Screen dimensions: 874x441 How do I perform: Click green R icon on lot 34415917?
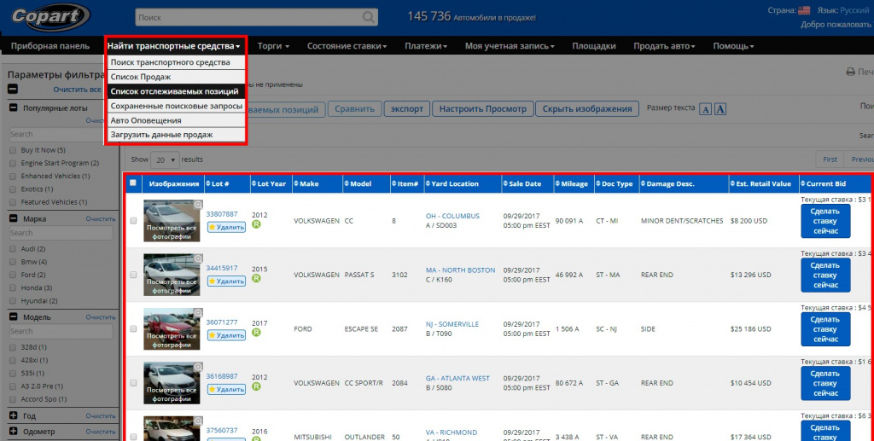tap(256, 278)
